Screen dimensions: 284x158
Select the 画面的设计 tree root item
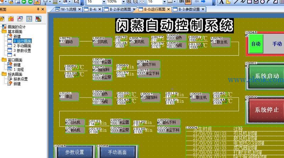[16, 27]
